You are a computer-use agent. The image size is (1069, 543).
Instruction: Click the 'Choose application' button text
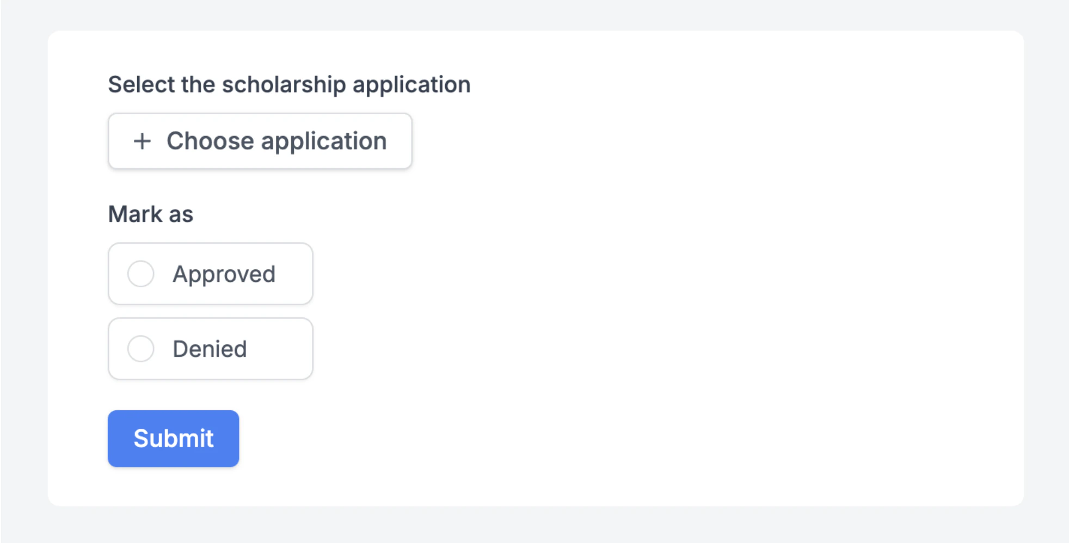pos(277,141)
